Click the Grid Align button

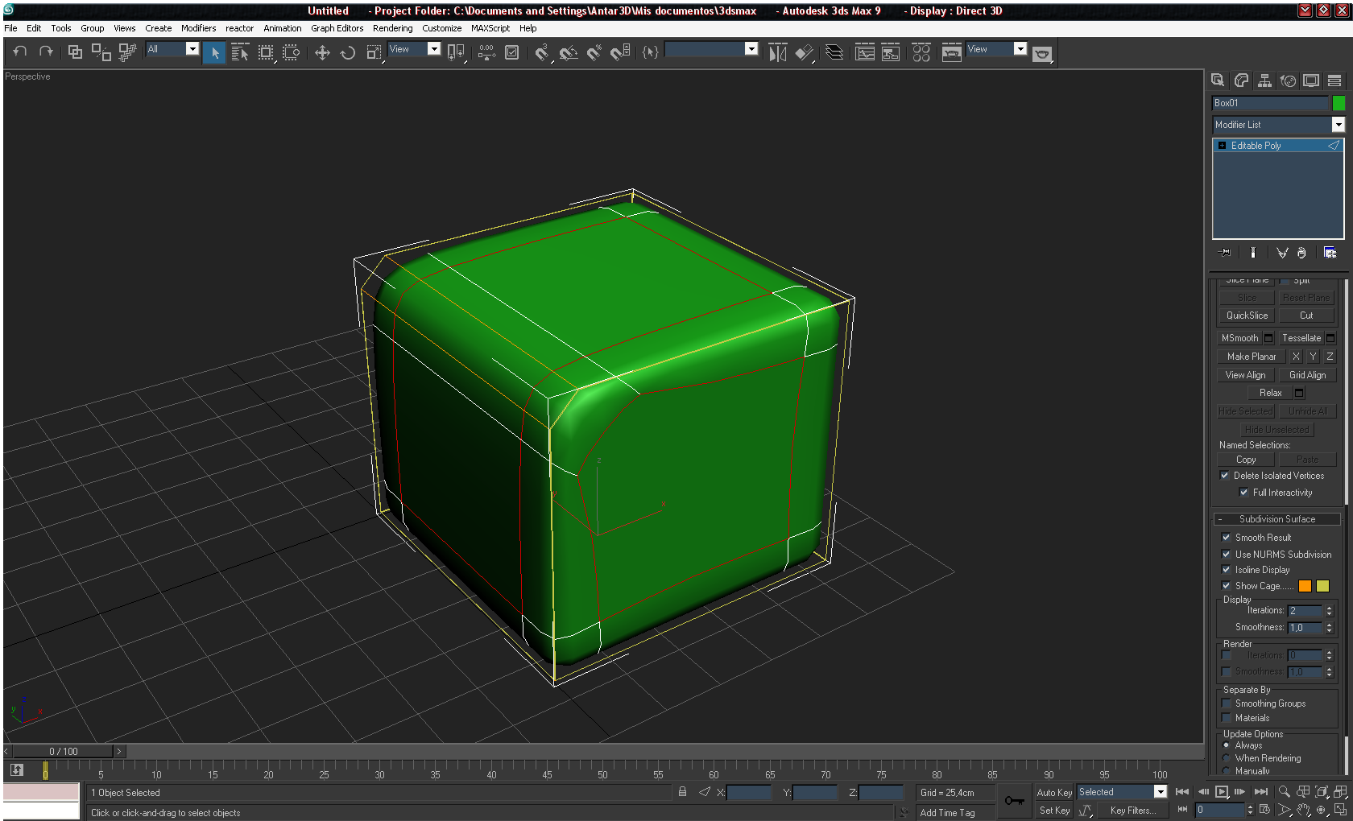point(1307,375)
